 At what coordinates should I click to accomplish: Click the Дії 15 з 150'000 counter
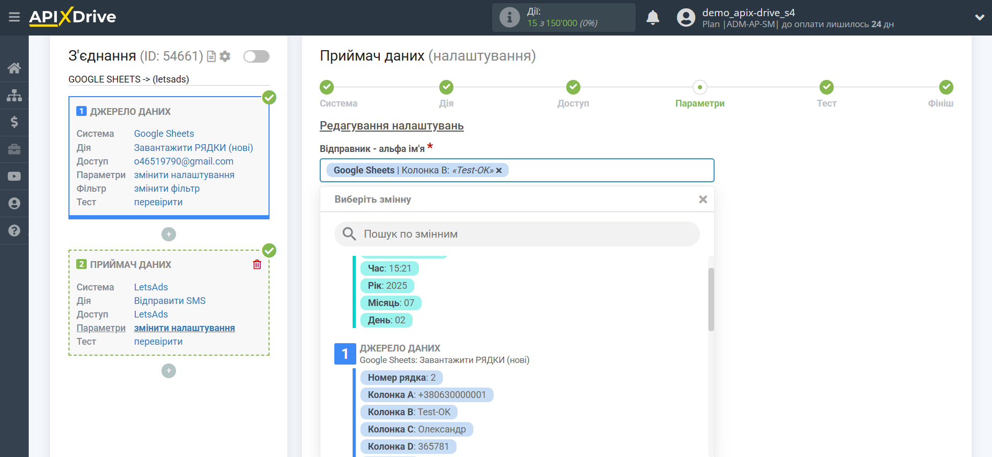[x=563, y=17]
